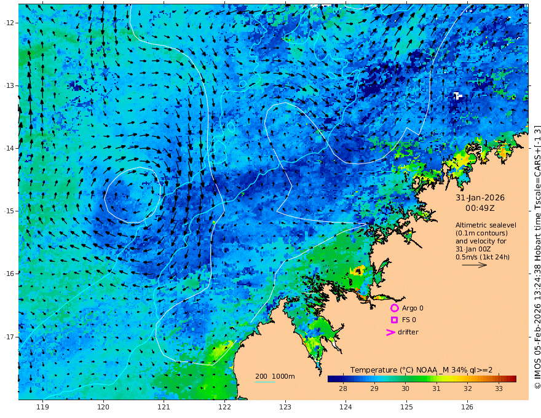Click the latitude axis label -17
Screen dimensions: 541x418
pos(9,337)
